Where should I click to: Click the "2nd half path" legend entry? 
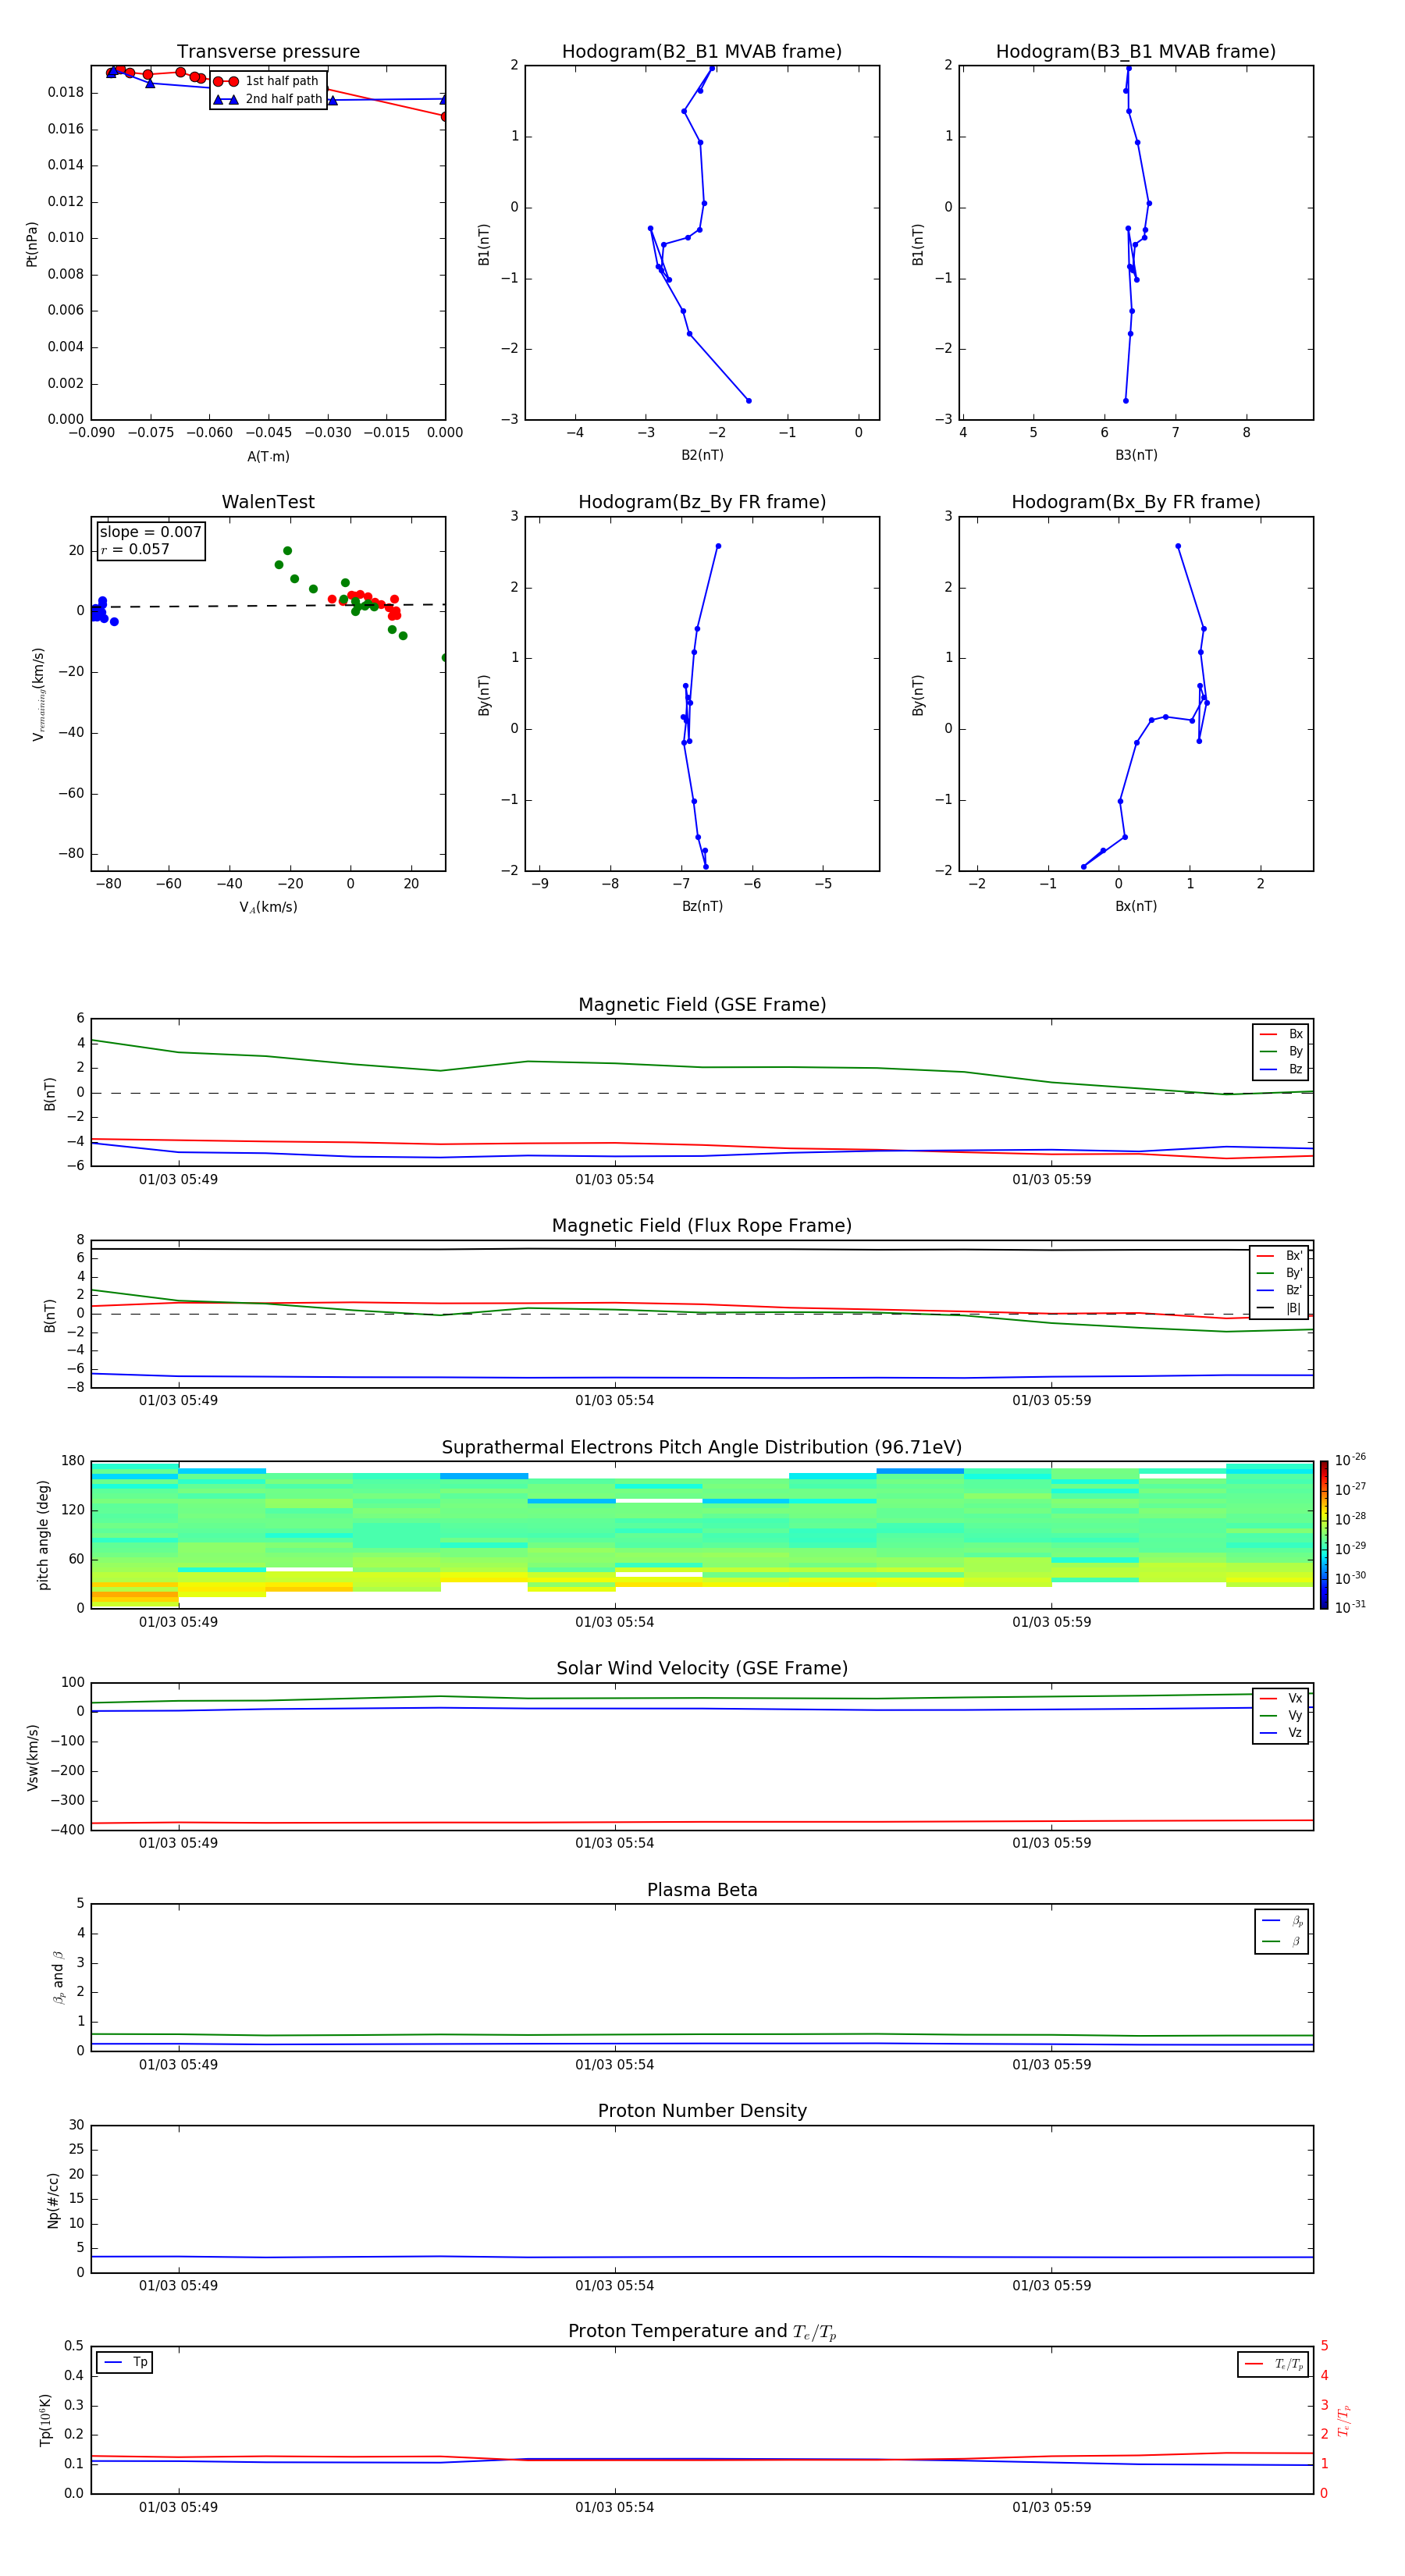[267, 99]
